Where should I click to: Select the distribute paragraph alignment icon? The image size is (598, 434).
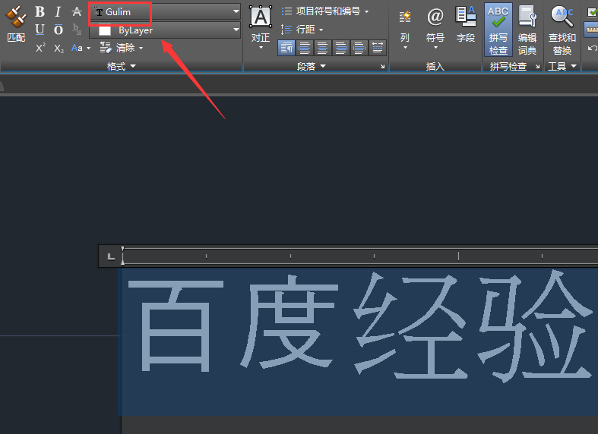click(378, 48)
